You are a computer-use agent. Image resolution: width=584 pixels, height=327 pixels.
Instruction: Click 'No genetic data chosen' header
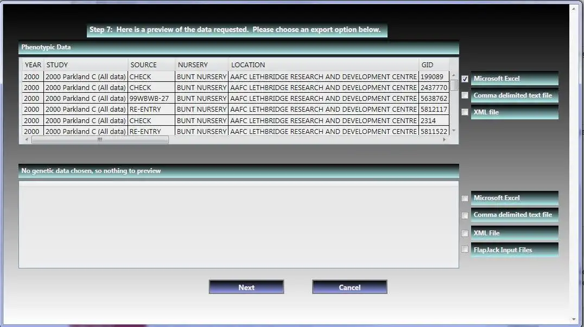(238, 171)
